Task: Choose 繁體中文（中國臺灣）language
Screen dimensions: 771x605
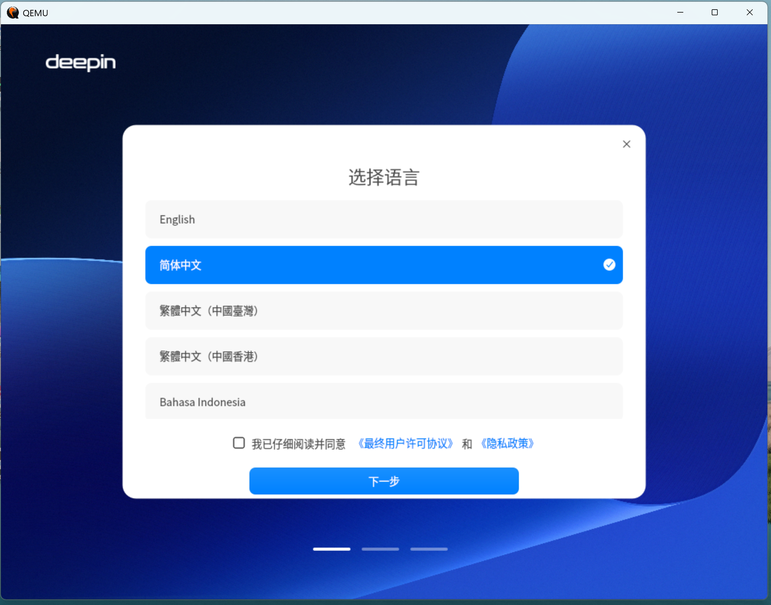Action: pos(384,311)
